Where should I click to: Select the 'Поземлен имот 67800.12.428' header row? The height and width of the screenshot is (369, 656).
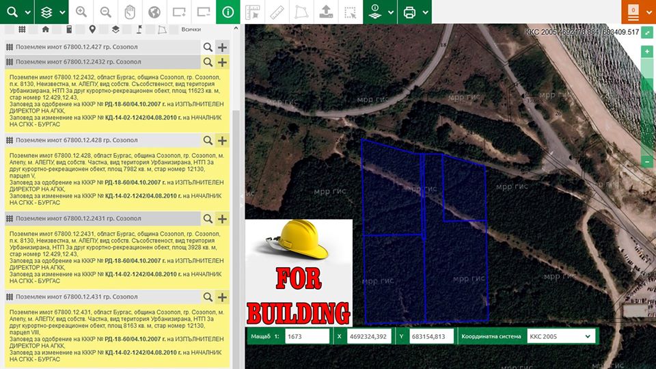tap(102, 140)
